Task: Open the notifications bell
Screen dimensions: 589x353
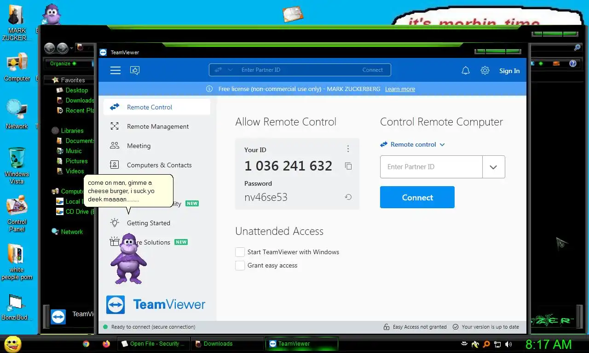Action: (x=466, y=70)
